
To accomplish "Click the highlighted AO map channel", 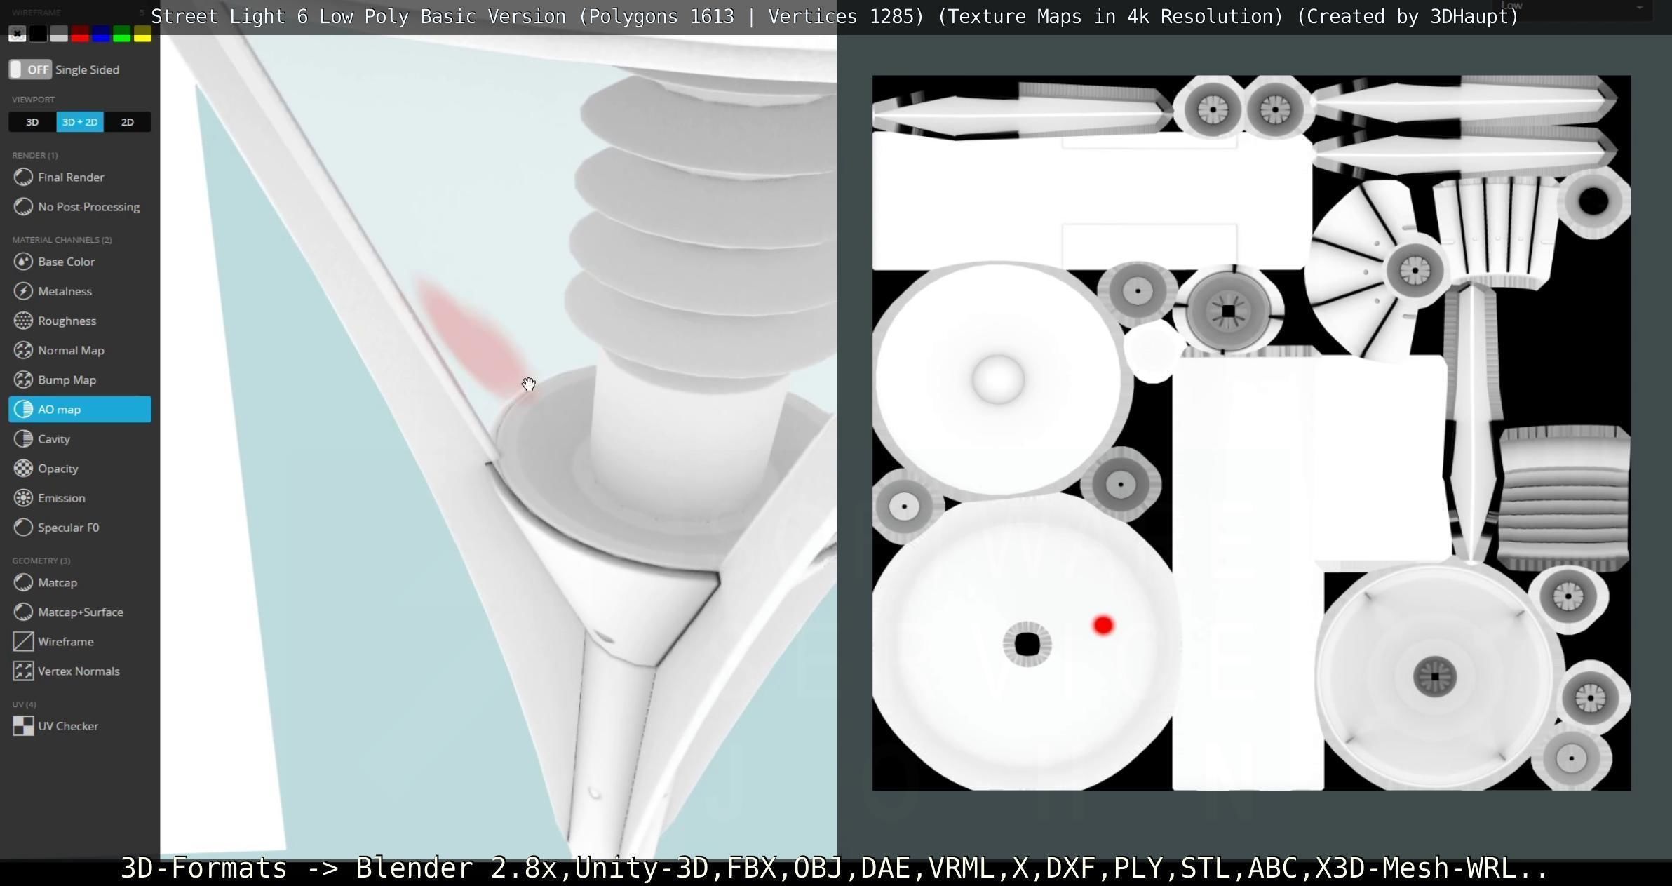I will (80, 409).
